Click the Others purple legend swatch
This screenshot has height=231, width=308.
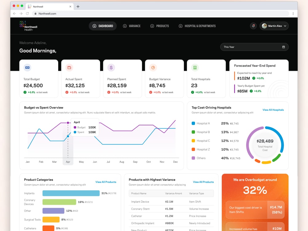coord(193,158)
